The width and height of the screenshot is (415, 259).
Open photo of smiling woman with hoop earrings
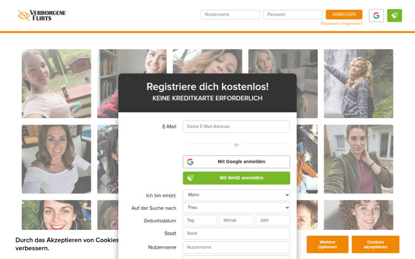[x=56, y=215]
